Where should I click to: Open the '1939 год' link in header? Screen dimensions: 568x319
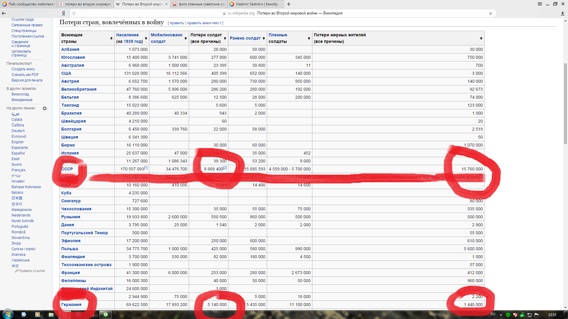(133, 41)
